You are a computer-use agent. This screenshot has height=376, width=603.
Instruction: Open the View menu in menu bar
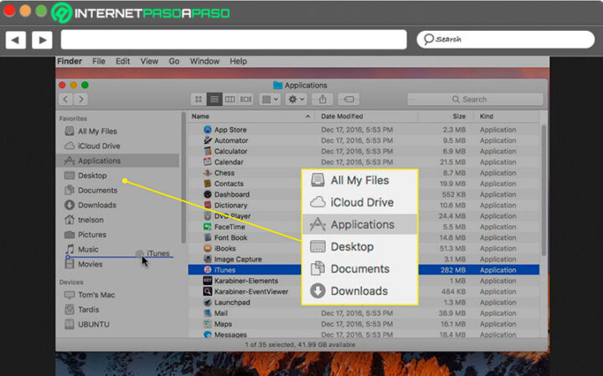pyautogui.click(x=149, y=61)
